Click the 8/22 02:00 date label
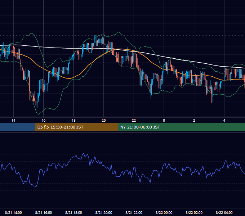The width and height of the screenshot is (245, 216). pyautogui.click(x=194, y=212)
